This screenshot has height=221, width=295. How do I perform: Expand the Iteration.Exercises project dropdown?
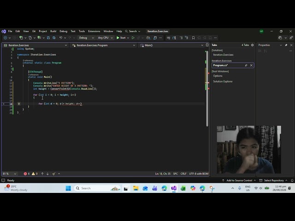point(66,45)
